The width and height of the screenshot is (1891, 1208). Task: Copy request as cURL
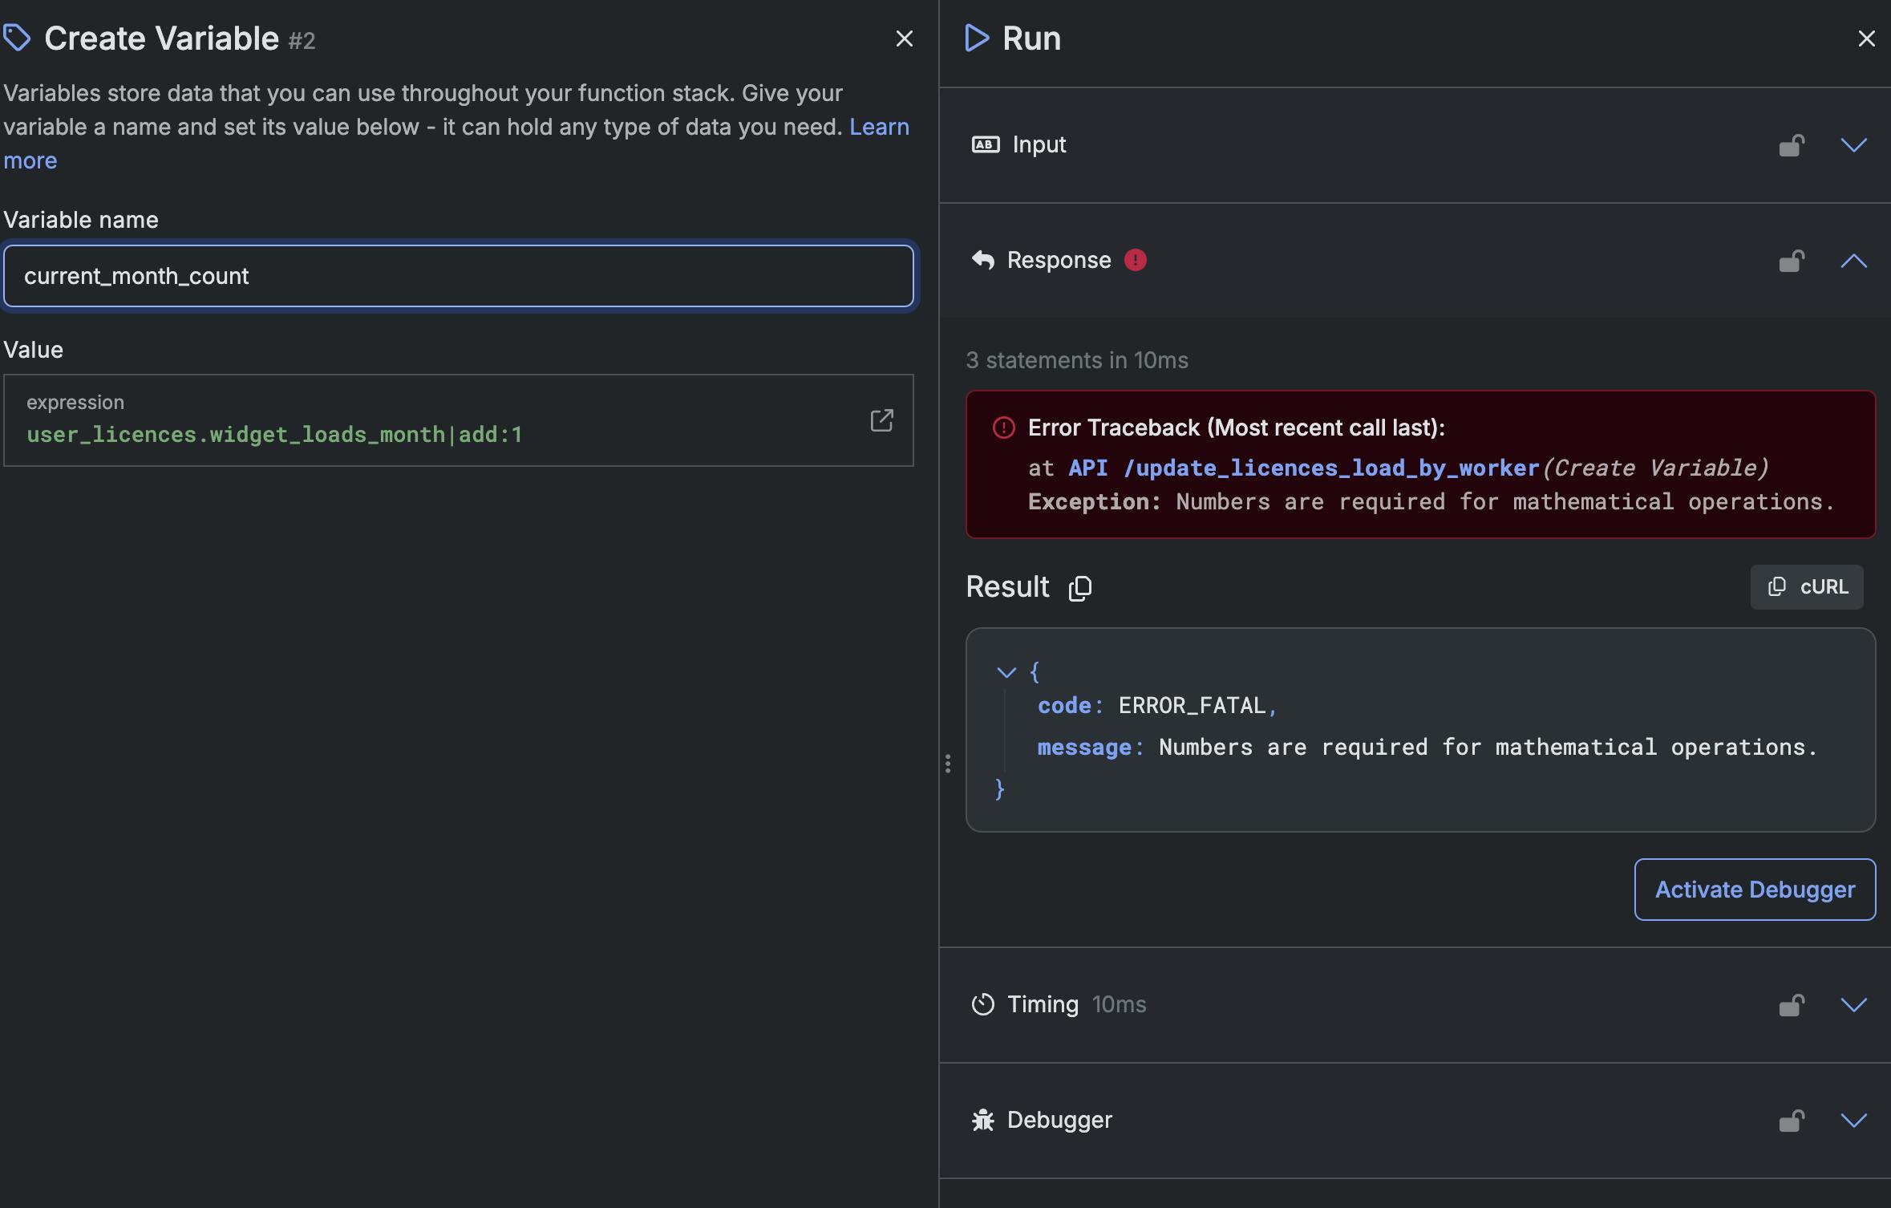click(x=1807, y=587)
